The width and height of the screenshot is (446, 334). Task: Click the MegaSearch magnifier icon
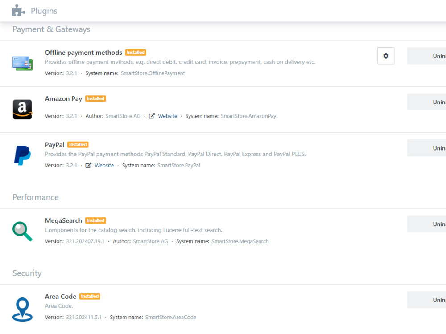(x=22, y=231)
